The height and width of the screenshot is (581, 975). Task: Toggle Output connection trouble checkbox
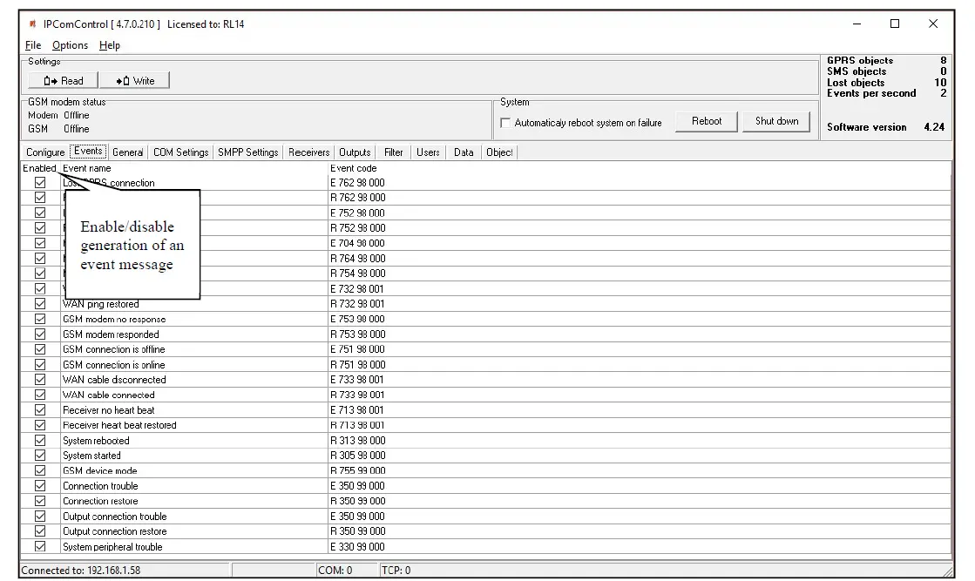[40, 517]
